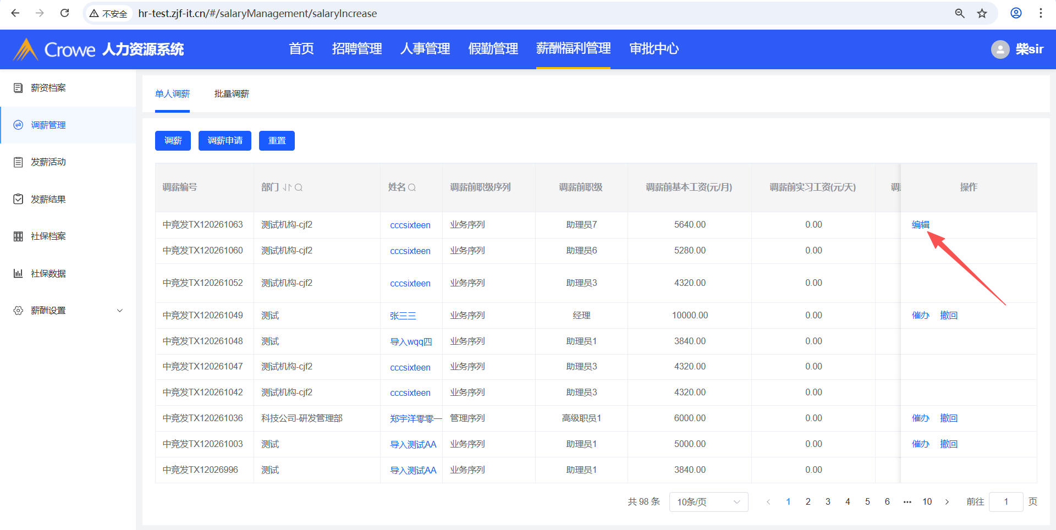Click the 薪资档案 sidebar icon
The height and width of the screenshot is (530, 1056).
(18, 88)
